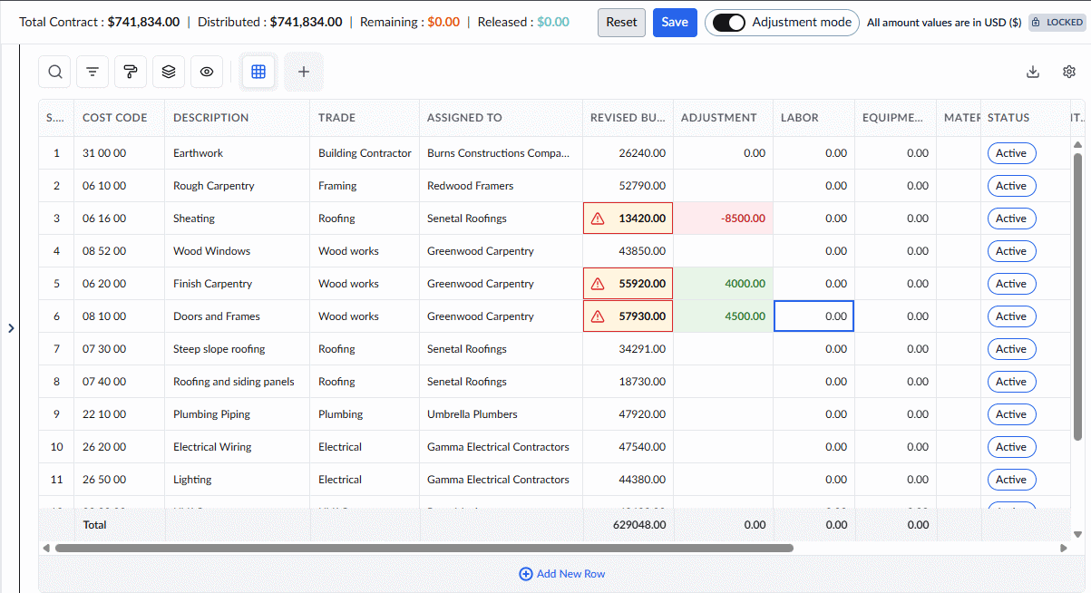Click the TRADE column header
The height and width of the screenshot is (593, 1091).
tap(365, 118)
